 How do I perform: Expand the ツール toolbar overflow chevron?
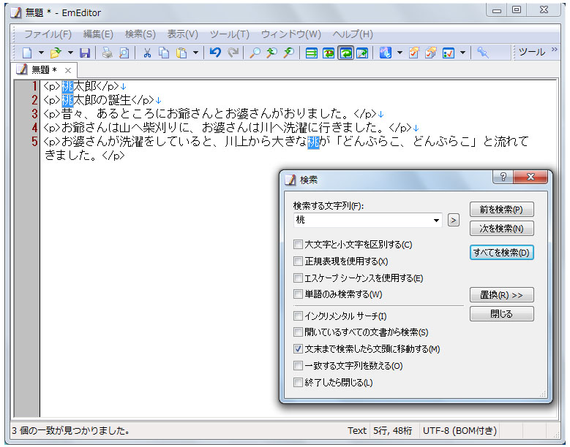[x=555, y=50]
